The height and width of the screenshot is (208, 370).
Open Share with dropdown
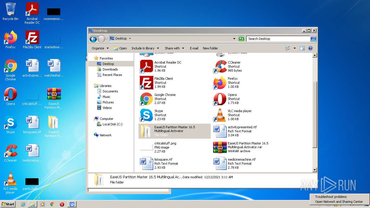point(174,48)
